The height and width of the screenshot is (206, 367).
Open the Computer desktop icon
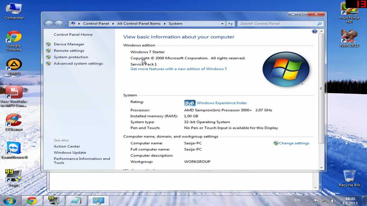pyautogui.click(x=14, y=11)
